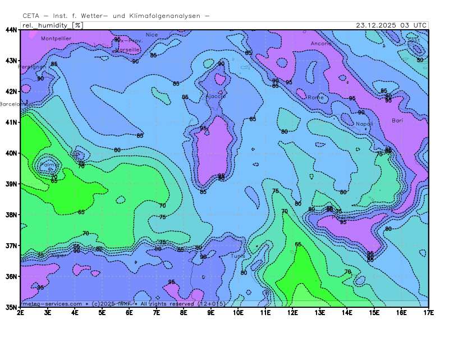This screenshot has width=449, height=337.
Task: Click the 23.12.2025 03 UTC timestamp
Action: click(391, 25)
